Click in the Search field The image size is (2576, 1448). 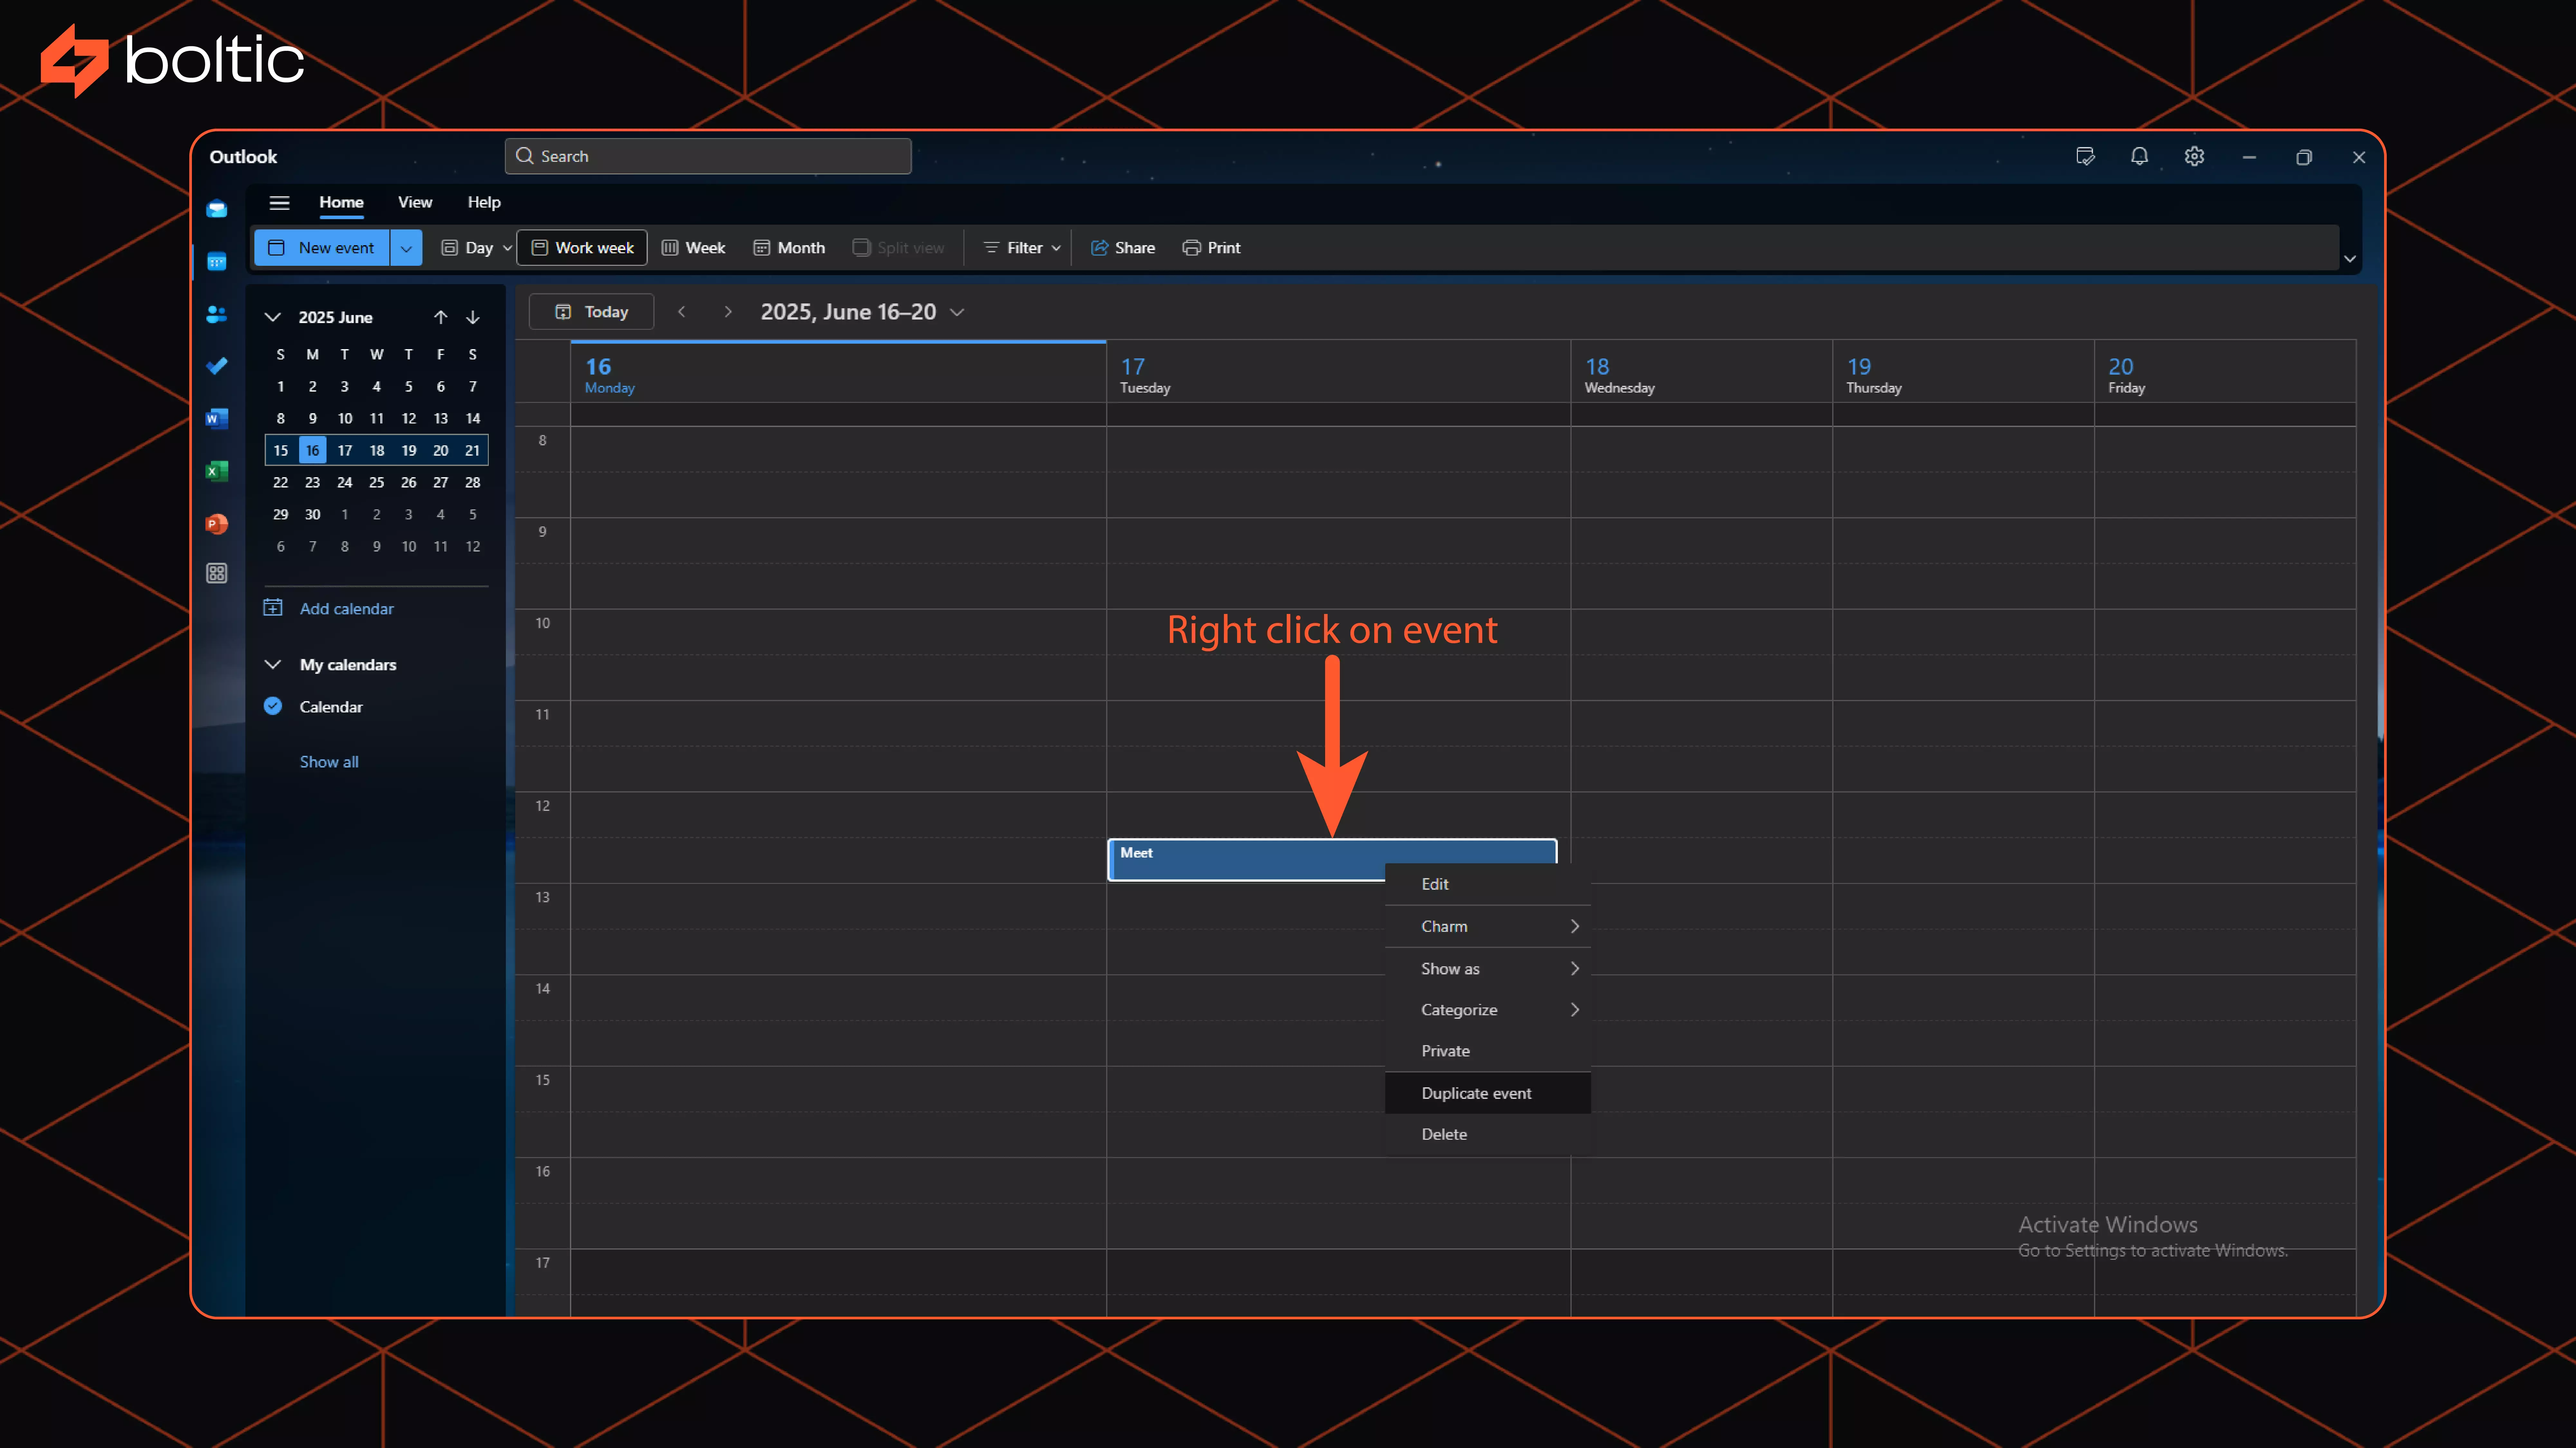(x=708, y=156)
